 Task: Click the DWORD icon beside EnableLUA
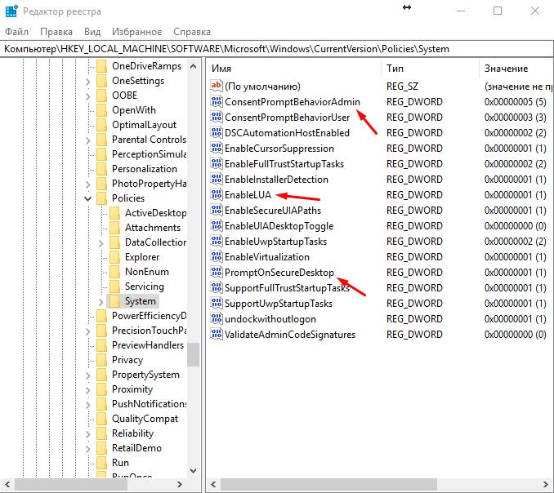(217, 195)
